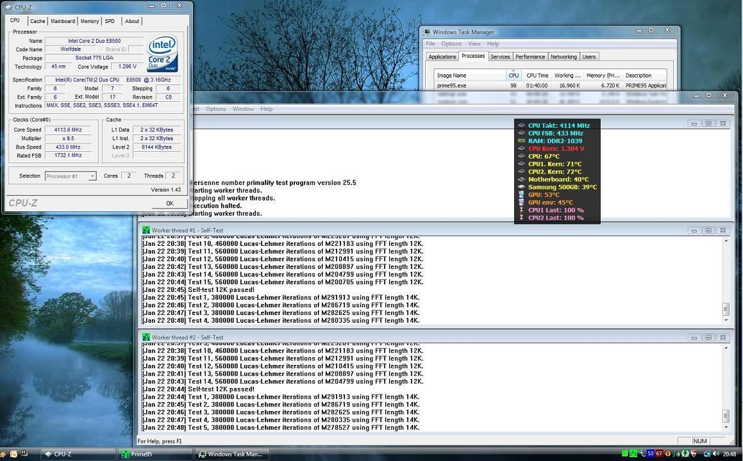Switch to CPU-Z Cache tab
The image size is (743, 461).
[x=37, y=21]
